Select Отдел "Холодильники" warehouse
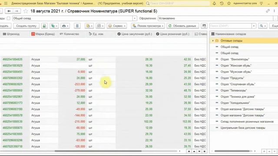Viewport: 278px width, 156px height. pos(235,103)
